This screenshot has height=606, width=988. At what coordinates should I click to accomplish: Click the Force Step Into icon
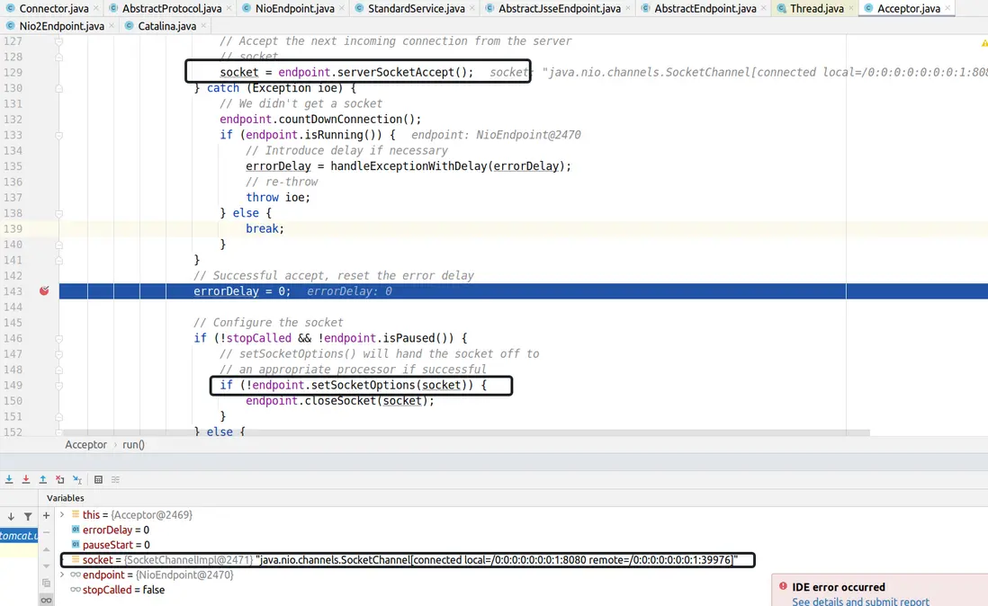pos(26,479)
